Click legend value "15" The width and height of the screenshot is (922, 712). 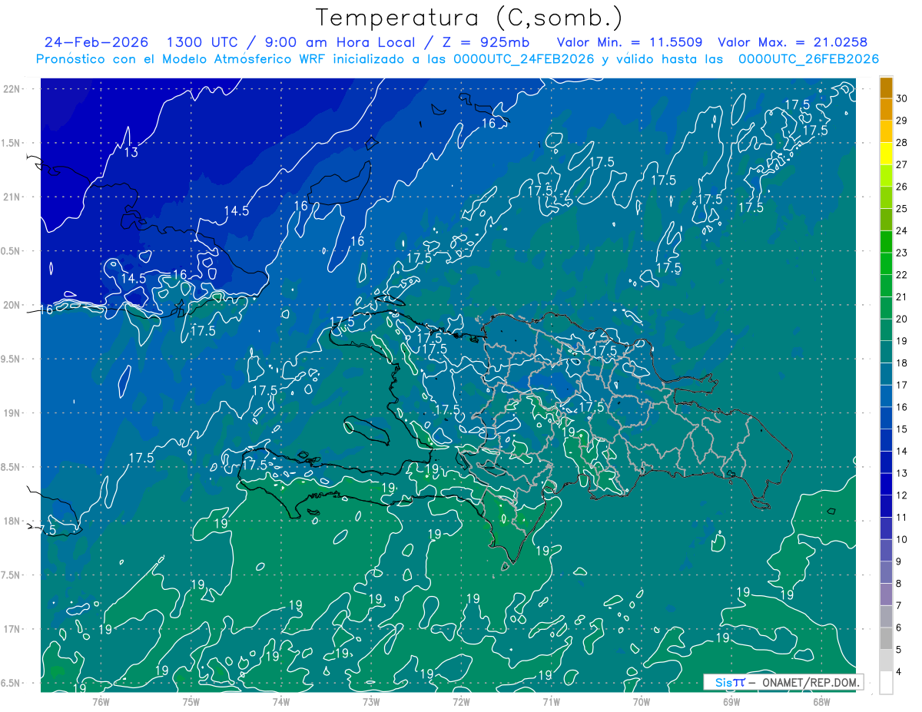(x=902, y=429)
